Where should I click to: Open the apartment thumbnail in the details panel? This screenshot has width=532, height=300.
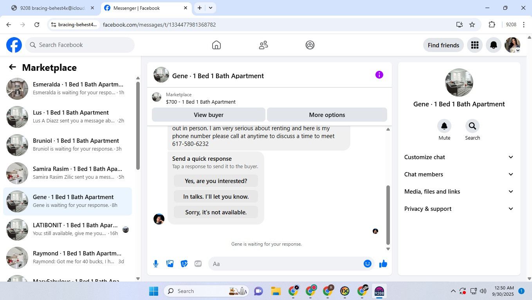[459, 83]
